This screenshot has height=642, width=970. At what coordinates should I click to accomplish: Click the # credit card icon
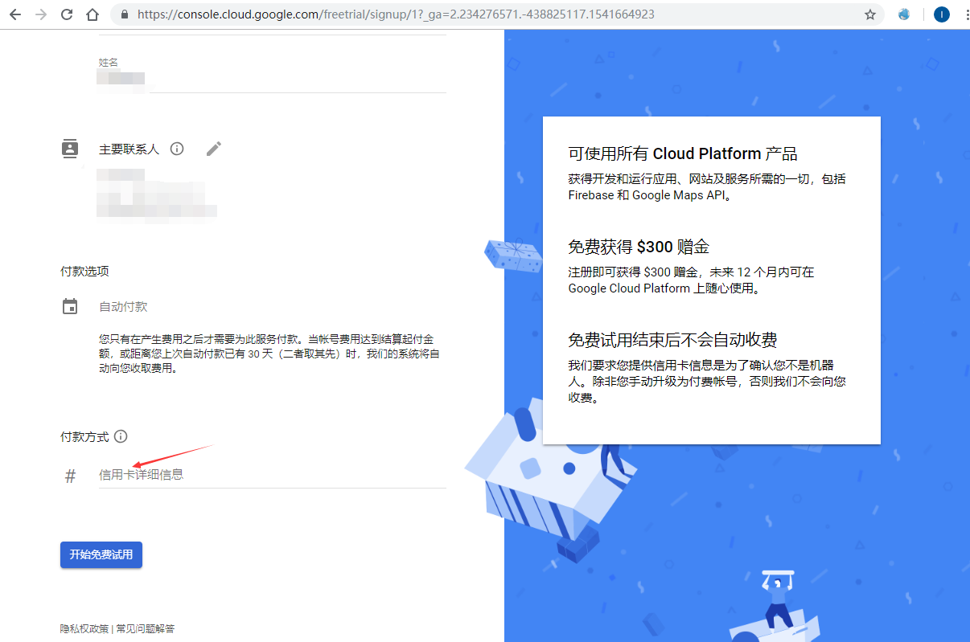[70, 476]
